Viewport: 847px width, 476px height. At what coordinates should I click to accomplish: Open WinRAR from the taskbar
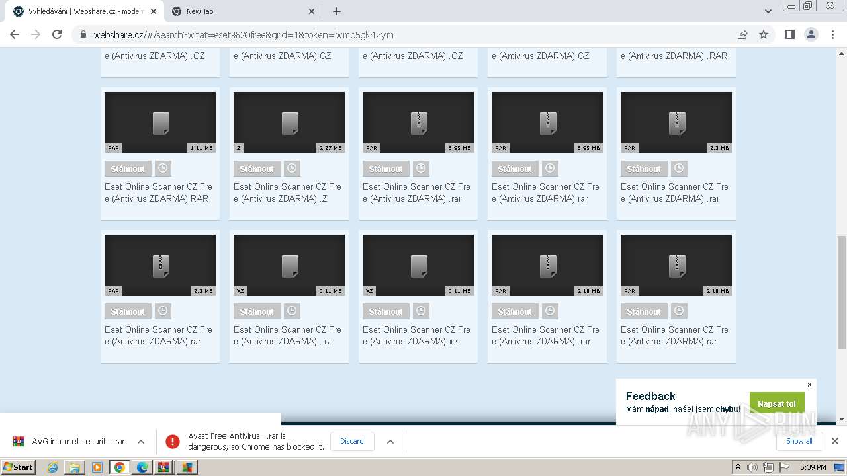(x=163, y=467)
